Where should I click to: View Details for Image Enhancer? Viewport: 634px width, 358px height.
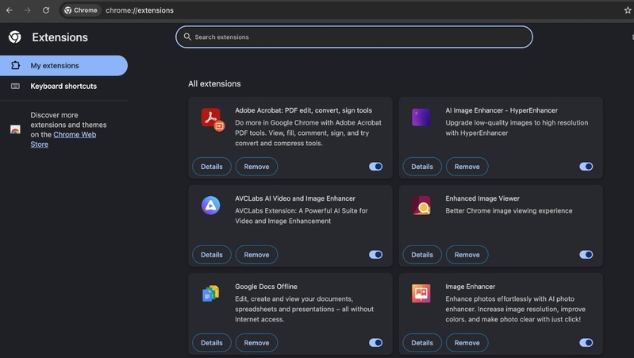[422, 343]
